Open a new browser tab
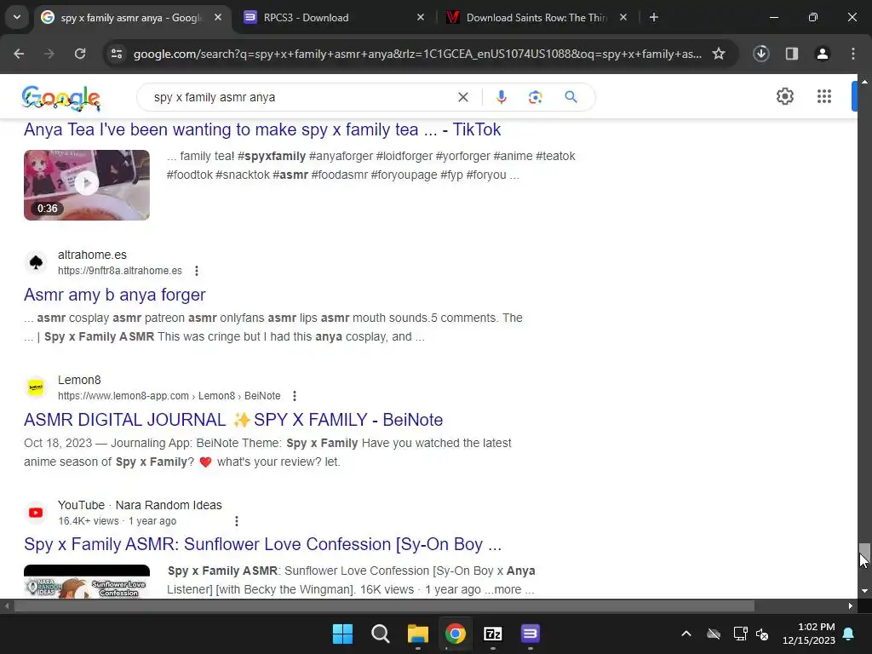The width and height of the screenshot is (872, 654). click(x=654, y=17)
